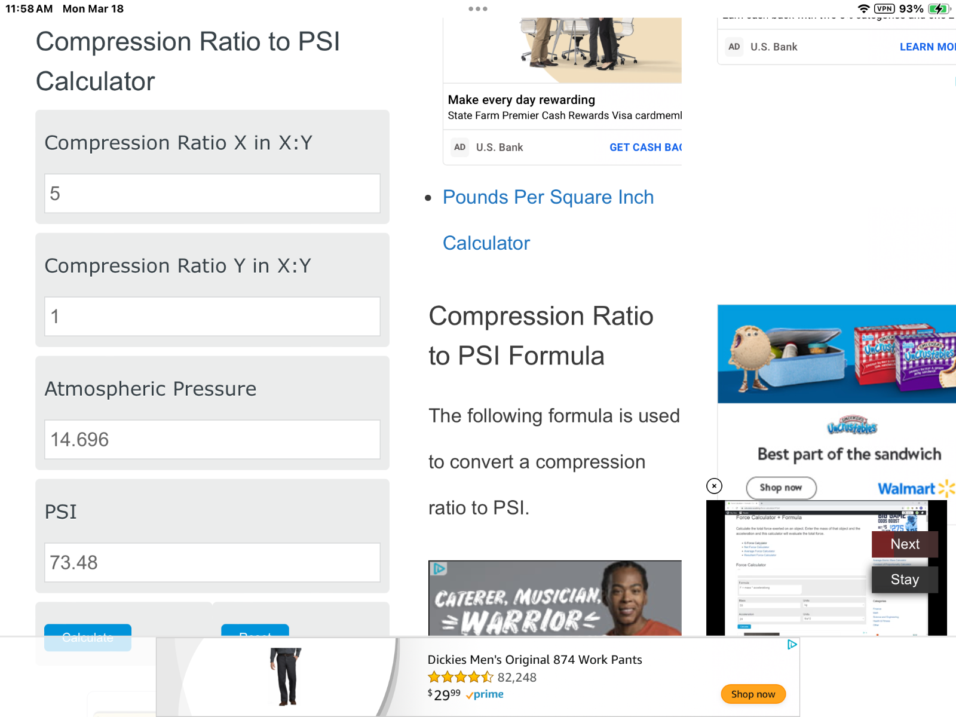The width and height of the screenshot is (956, 717).
Task: Tap the Uncrustables brand logo
Action: (x=852, y=425)
